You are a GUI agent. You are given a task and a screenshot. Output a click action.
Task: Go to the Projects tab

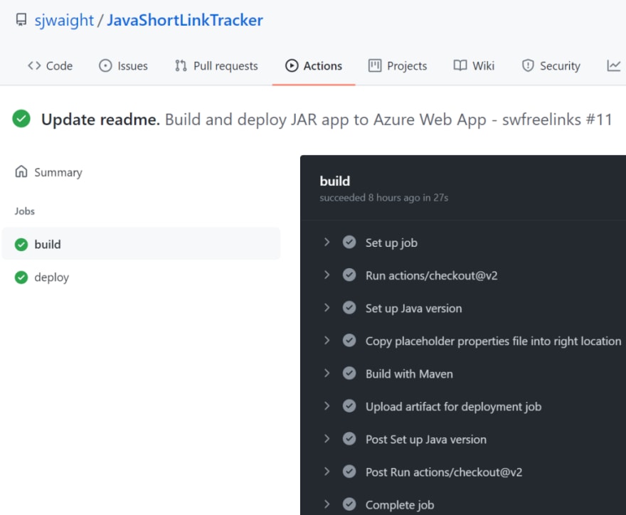[x=398, y=65]
